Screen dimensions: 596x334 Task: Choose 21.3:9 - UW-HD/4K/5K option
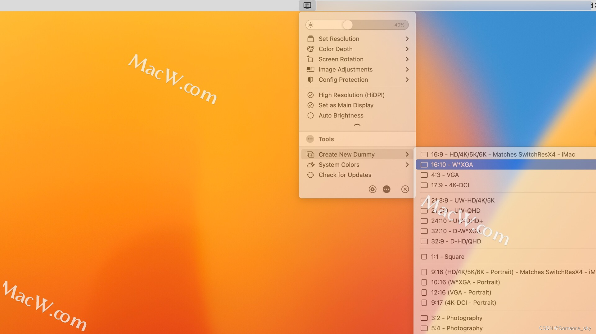tap(506, 201)
